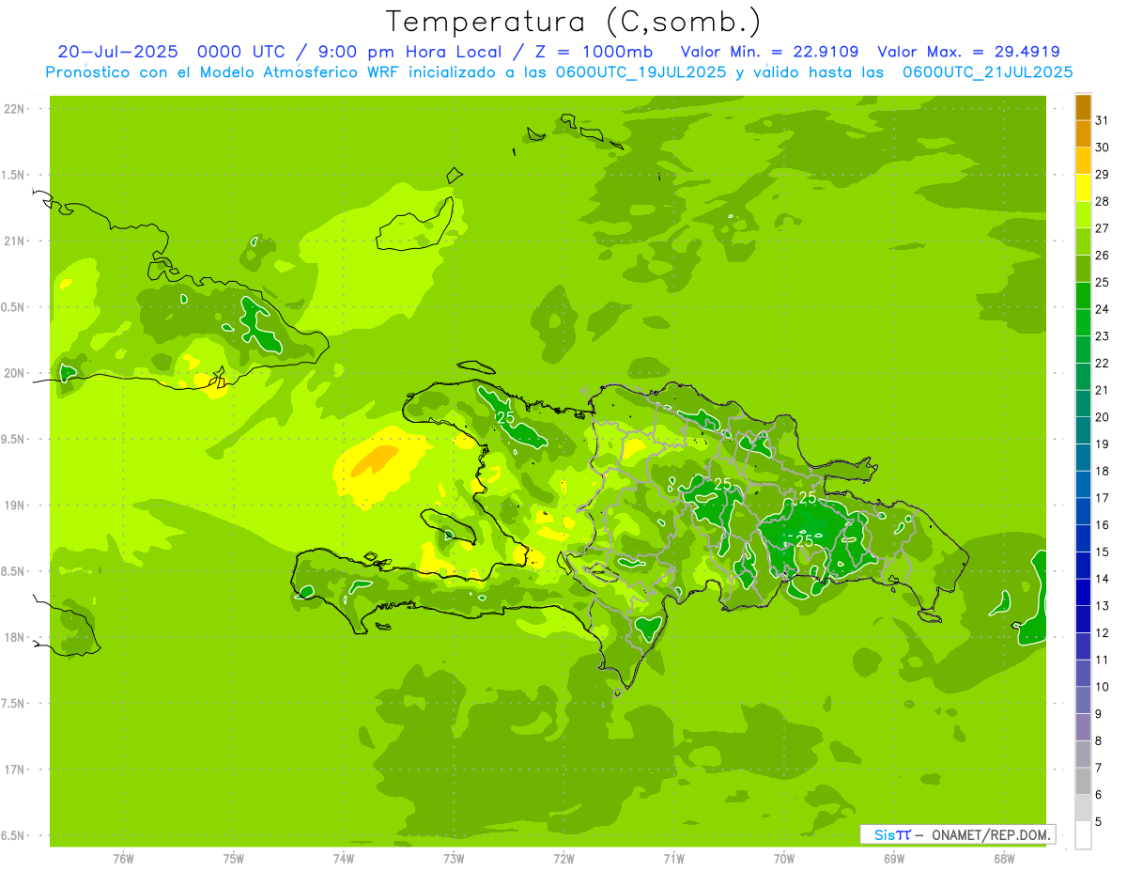Click color scale label "20"
The width and height of the screenshot is (1127, 871).
(x=1103, y=417)
